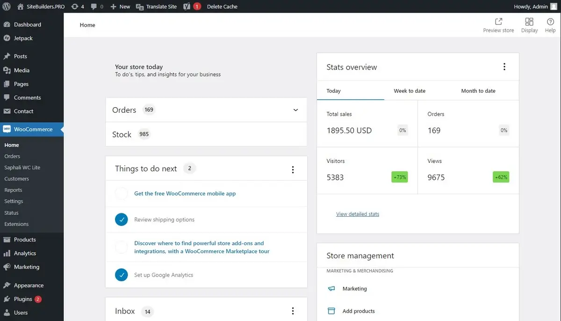Toggle the mobile app task circle
561x321 pixels.
[x=122, y=193]
